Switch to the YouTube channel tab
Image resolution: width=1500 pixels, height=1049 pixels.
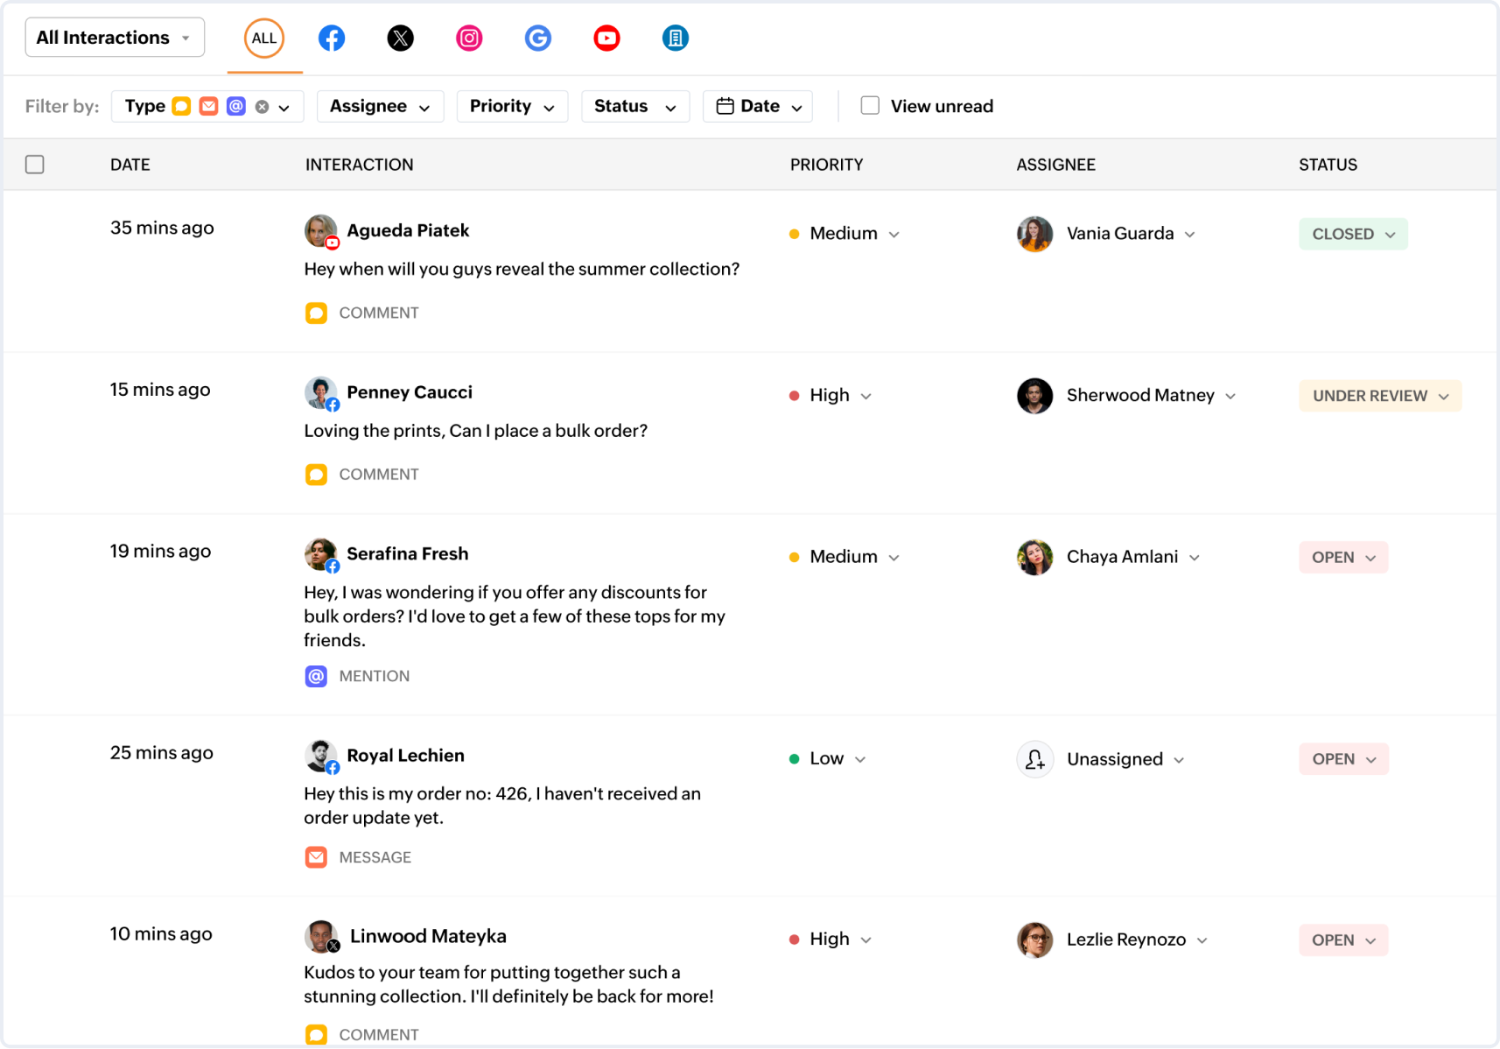click(x=606, y=39)
